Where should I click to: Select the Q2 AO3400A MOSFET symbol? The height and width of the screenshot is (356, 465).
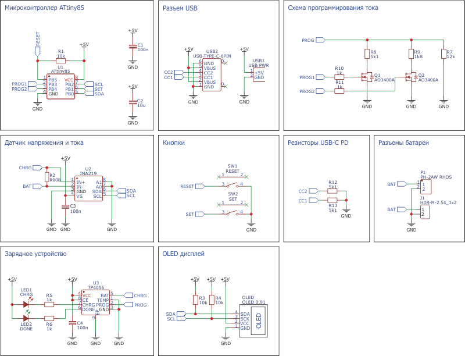[411, 77]
